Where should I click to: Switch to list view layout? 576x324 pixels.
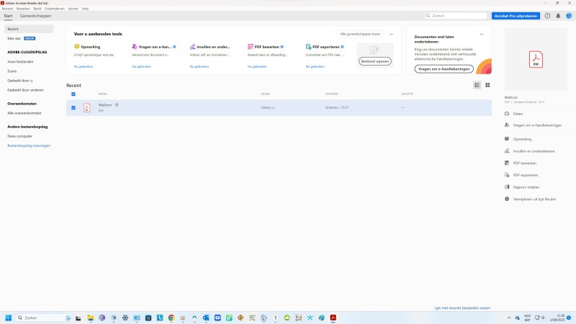[x=477, y=85]
